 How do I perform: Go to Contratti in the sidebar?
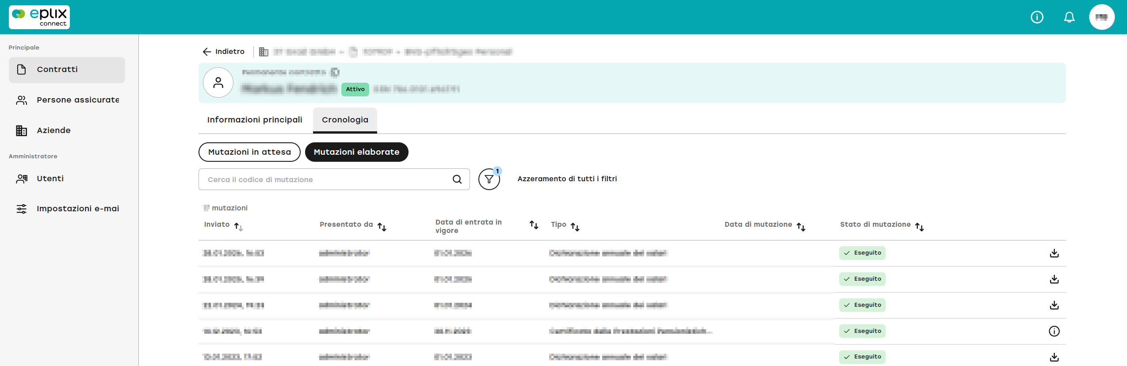pos(67,69)
